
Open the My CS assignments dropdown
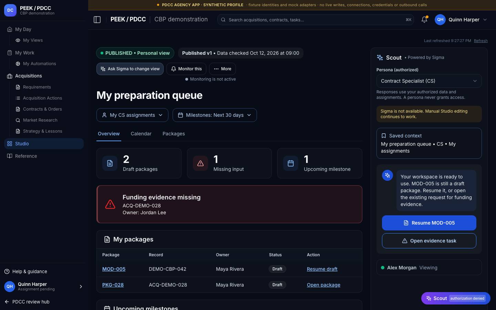point(132,115)
